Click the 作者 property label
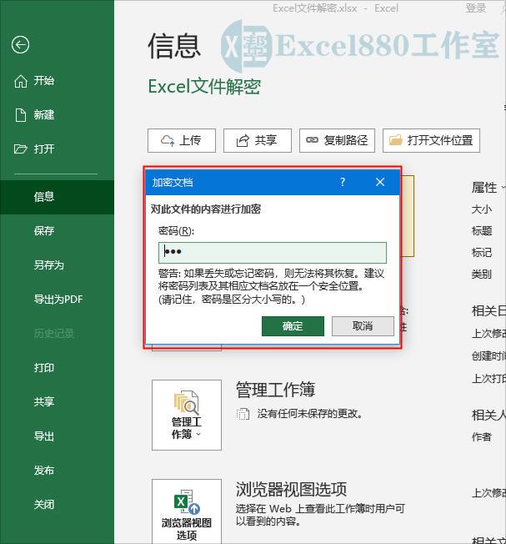This screenshot has height=544, width=506. (482, 437)
